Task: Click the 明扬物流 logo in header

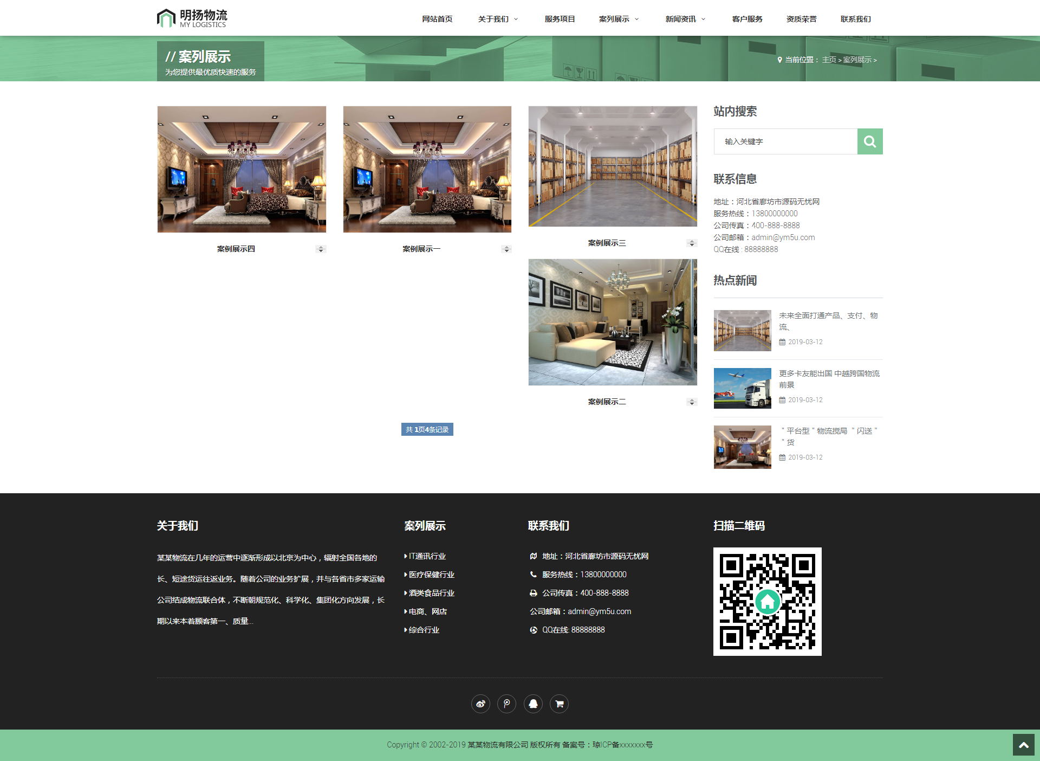Action: pos(192,18)
